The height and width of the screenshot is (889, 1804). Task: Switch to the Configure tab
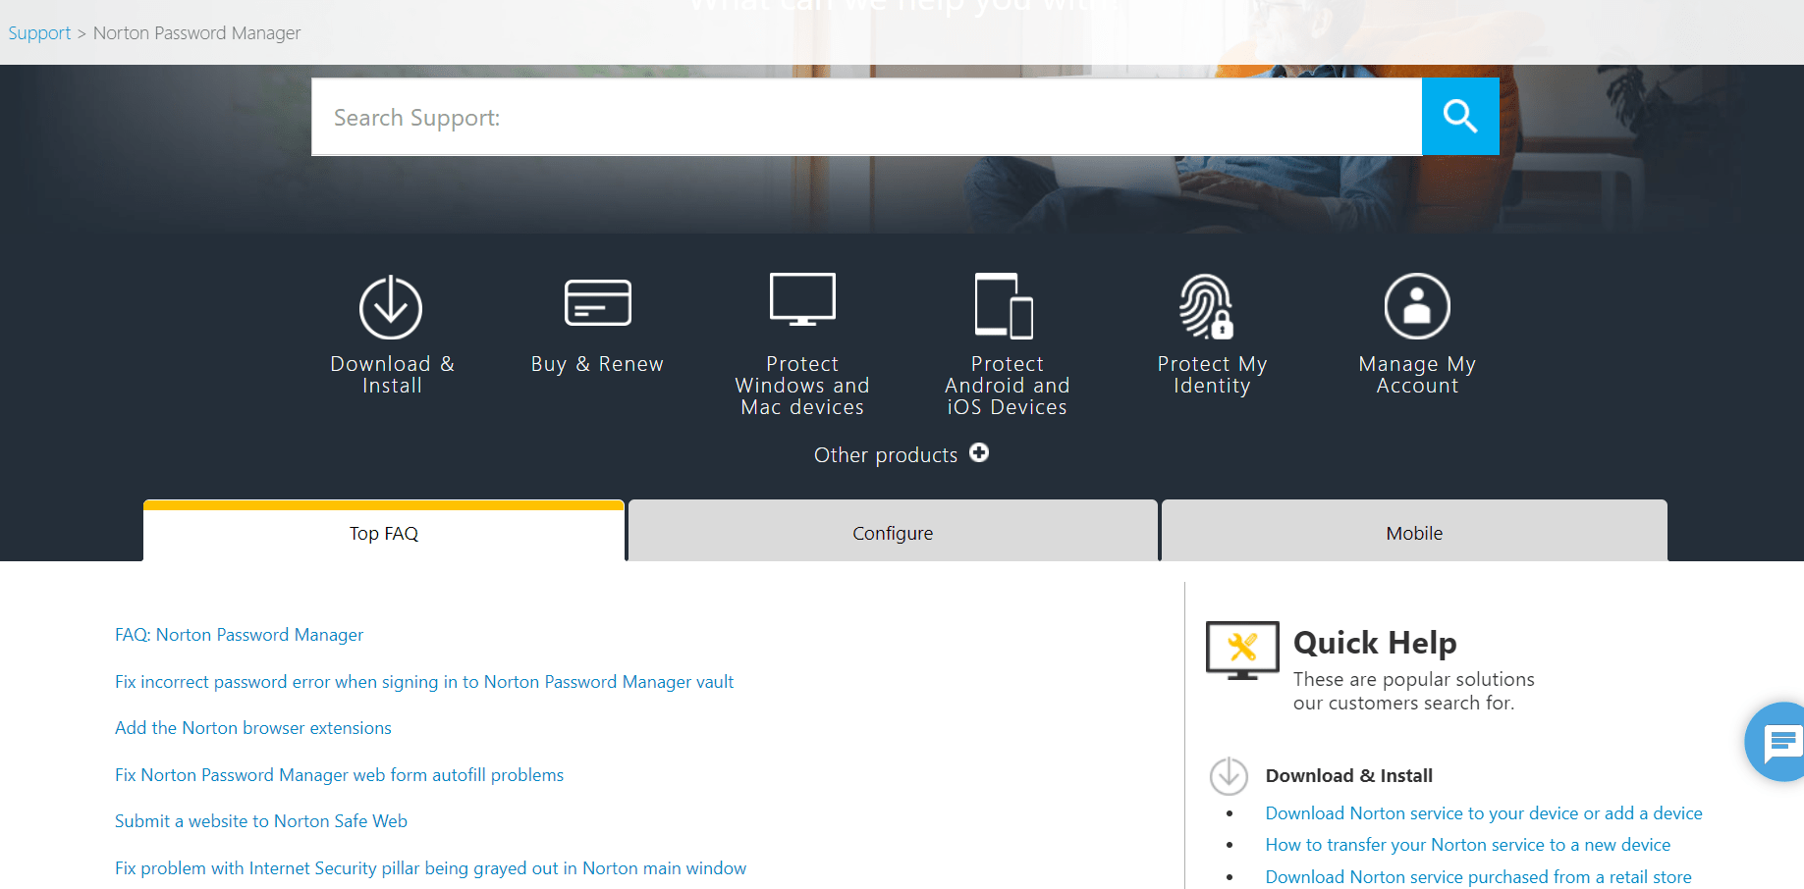coord(892,533)
